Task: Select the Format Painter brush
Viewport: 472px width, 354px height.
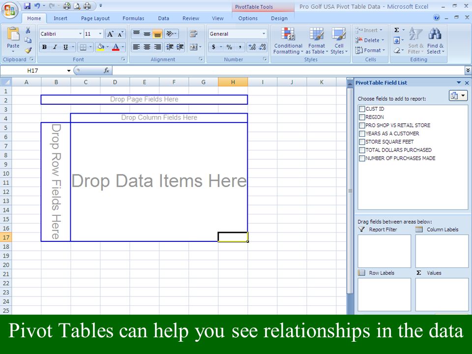Action: click(29, 50)
